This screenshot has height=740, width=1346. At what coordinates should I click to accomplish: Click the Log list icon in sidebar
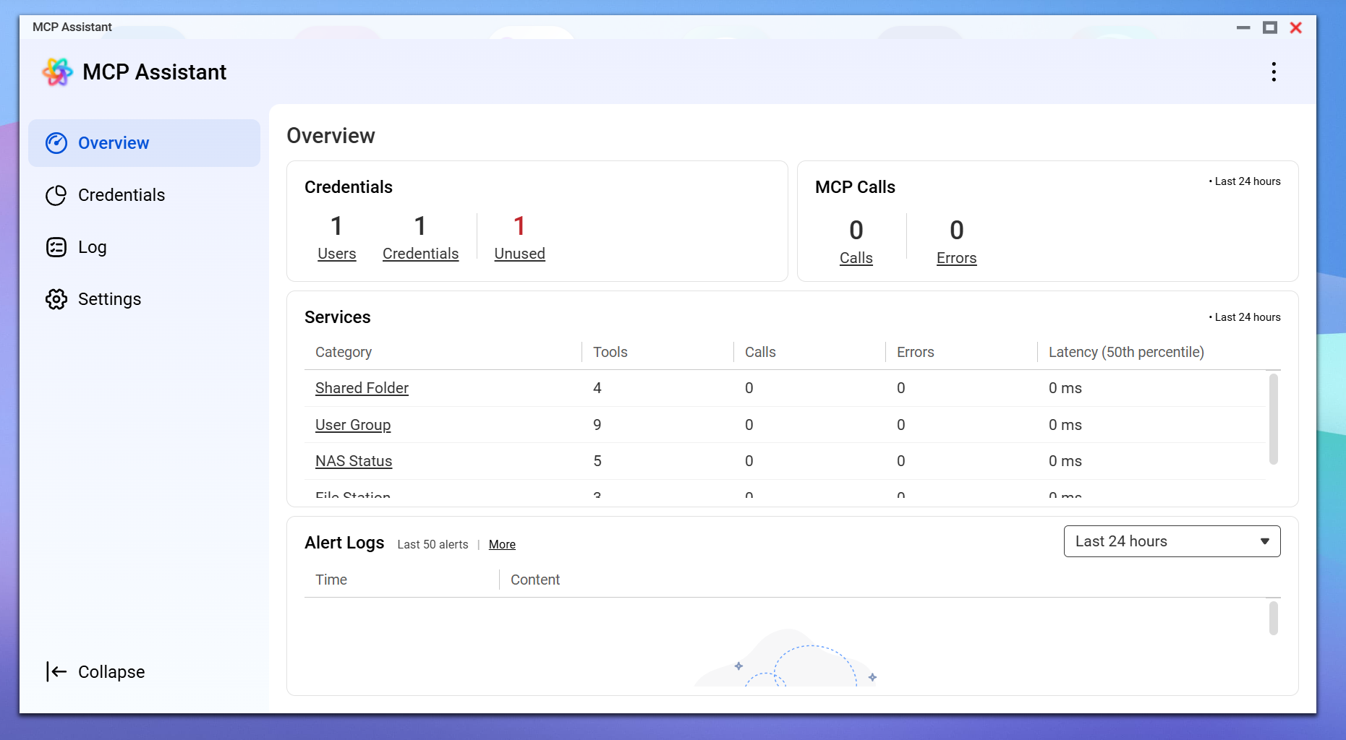(x=56, y=247)
